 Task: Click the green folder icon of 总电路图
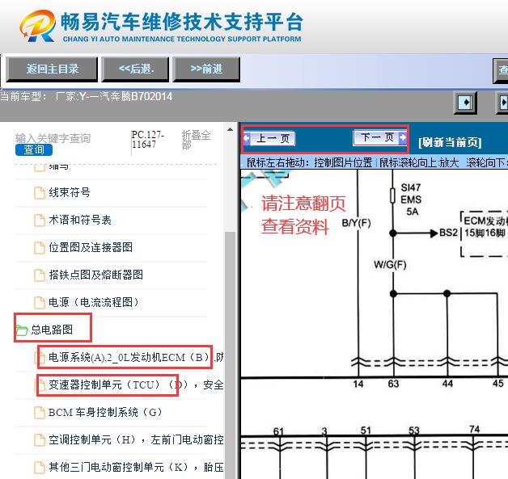click(22, 330)
